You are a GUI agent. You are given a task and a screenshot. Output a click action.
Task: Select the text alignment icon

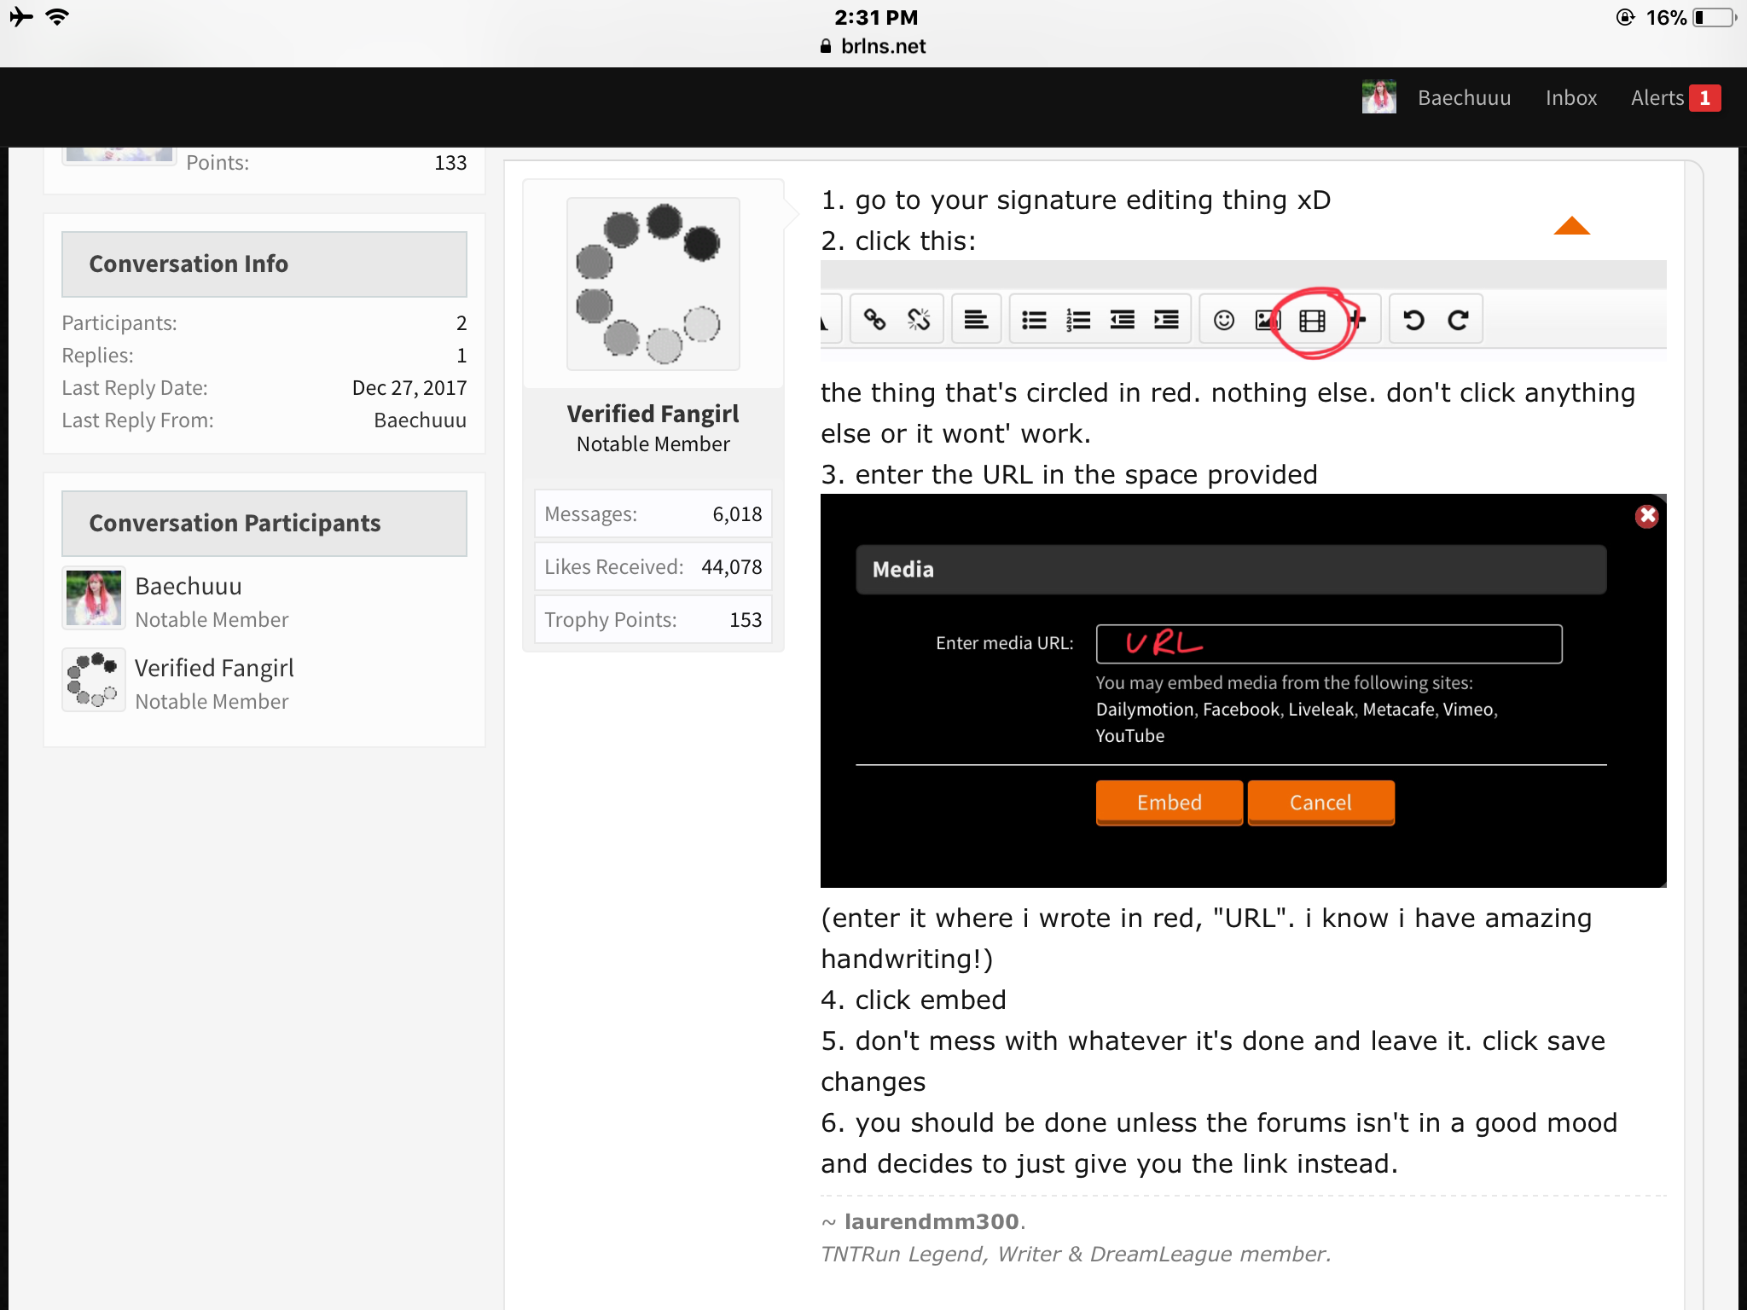976,320
